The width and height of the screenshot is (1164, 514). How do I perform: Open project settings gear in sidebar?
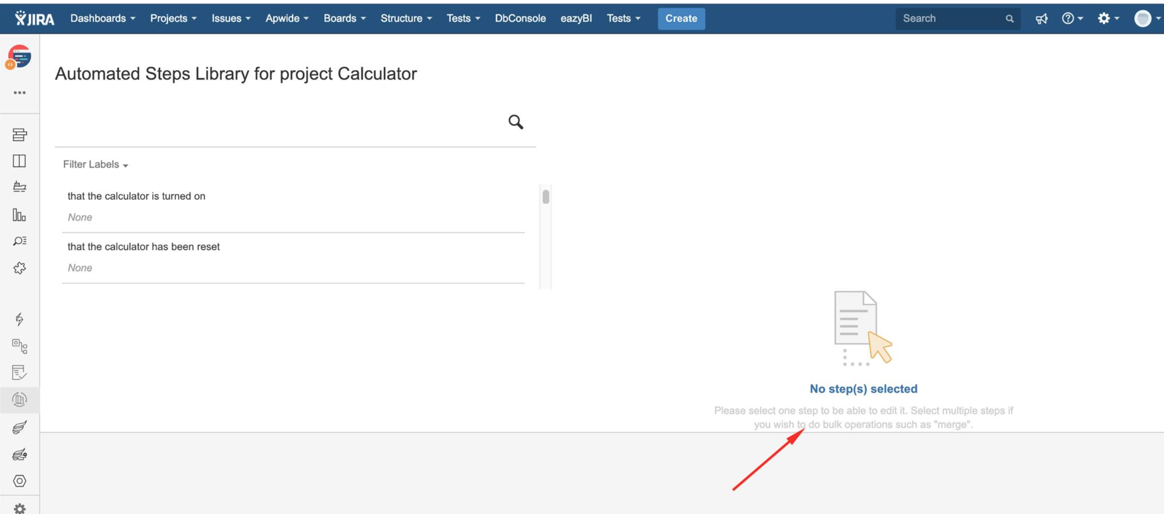point(19,508)
